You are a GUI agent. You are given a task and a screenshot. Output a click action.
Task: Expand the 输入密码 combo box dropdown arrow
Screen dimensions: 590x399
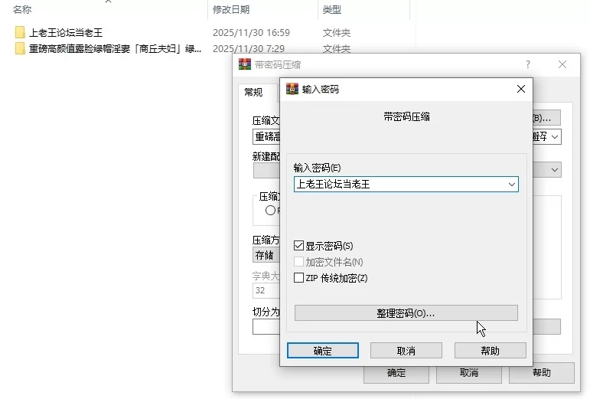coord(511,185)
